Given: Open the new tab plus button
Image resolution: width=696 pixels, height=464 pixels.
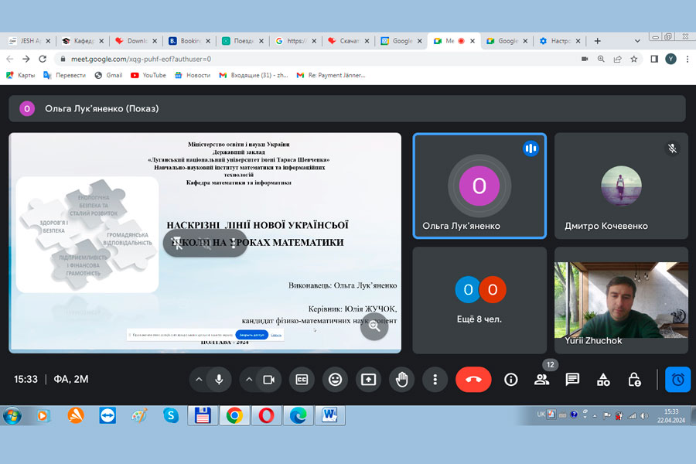Looking at the screenshot, I should coord(598,41).
